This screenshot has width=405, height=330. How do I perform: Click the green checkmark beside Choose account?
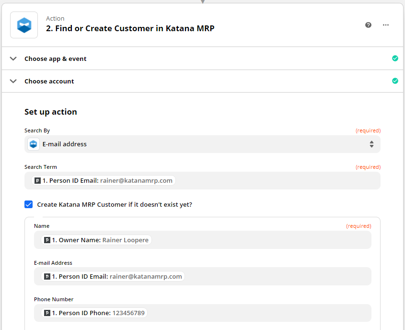click(395, 81)
